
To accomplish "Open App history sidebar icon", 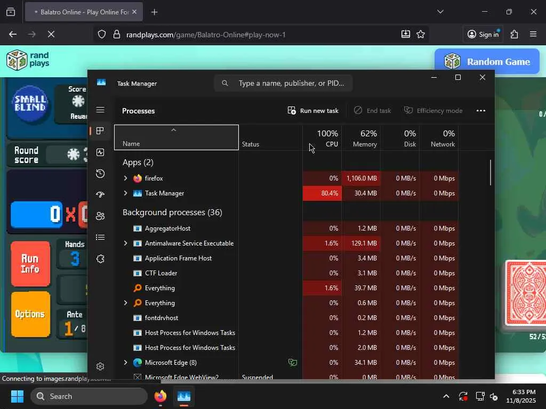I will coord(100,174).
